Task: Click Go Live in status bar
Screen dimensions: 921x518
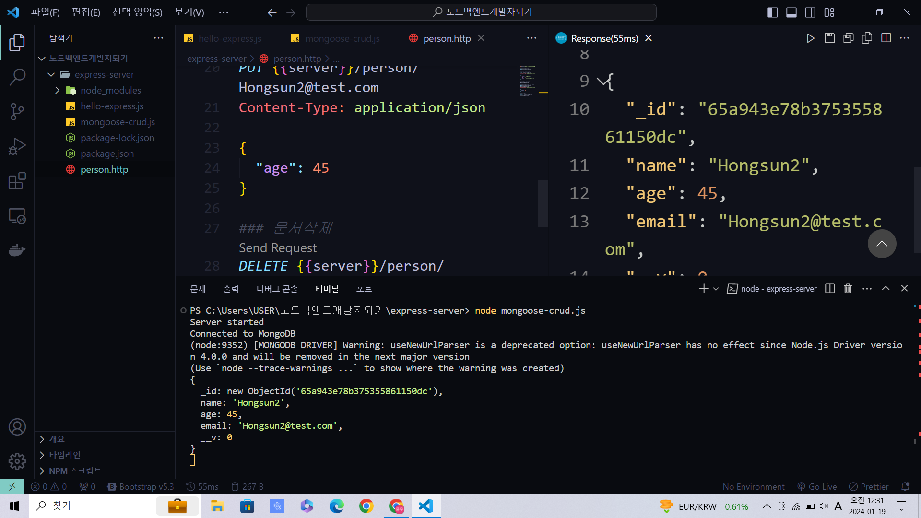Action: 817,486
